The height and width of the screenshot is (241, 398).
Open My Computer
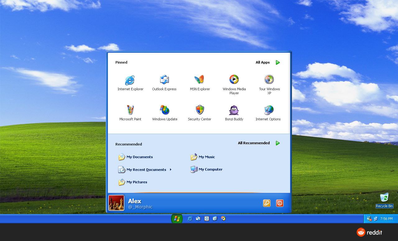206,169
